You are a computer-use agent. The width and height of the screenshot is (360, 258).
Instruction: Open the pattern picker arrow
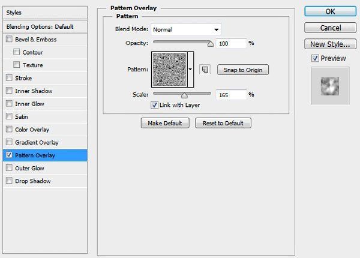point(190,70)
